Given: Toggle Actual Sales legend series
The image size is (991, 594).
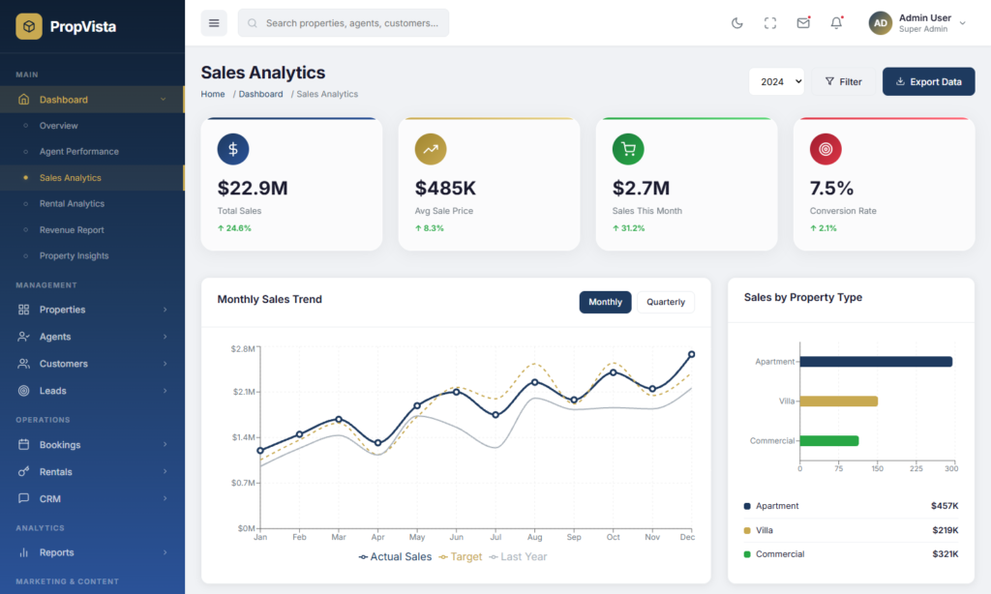Looking at the screenshot, I should pyautogui.click(x=395, y=556).
